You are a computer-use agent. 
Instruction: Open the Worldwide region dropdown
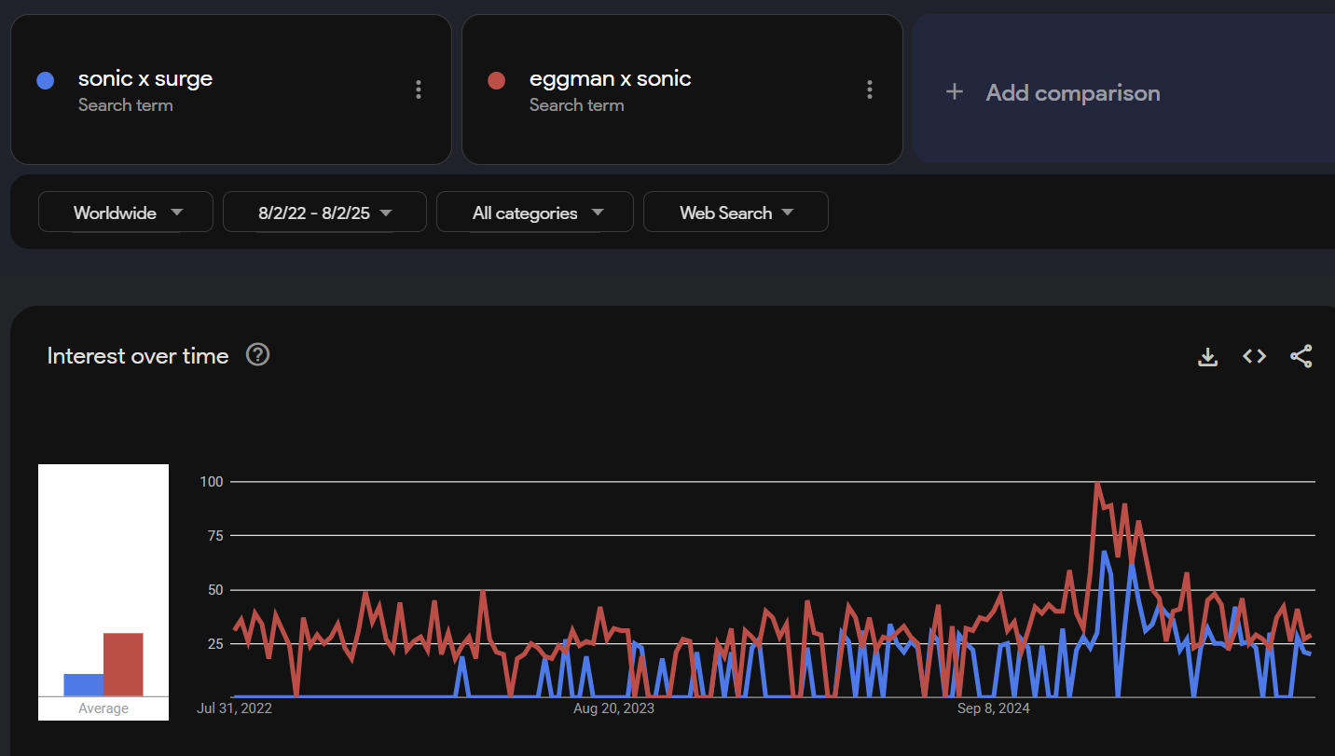(x=126, y=213)
